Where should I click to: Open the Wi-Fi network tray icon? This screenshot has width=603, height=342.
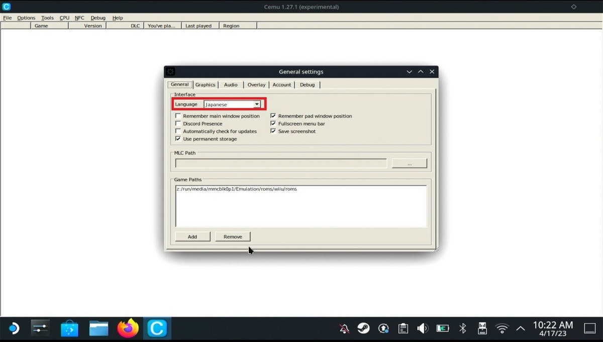501,329
